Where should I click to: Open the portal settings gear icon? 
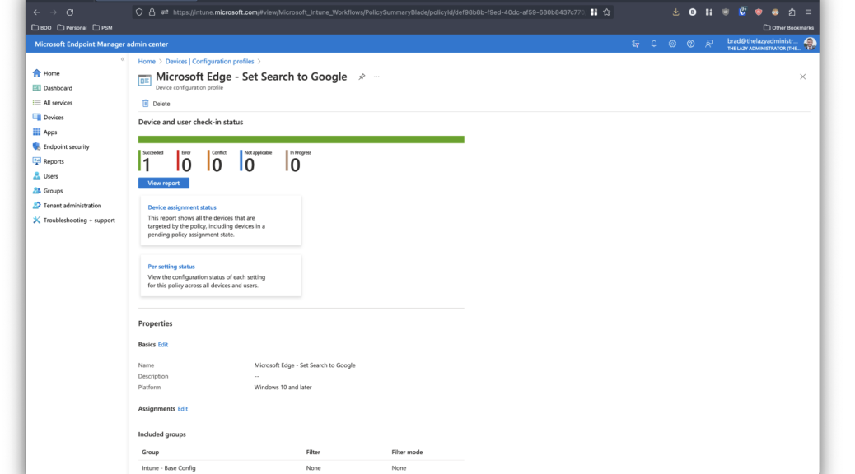point(672,44)
